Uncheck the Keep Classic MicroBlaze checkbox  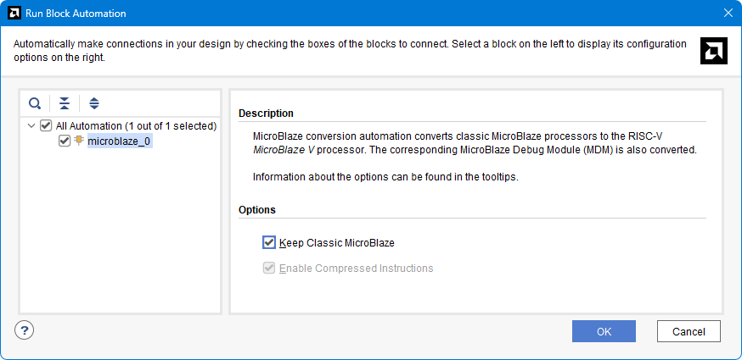269,243
